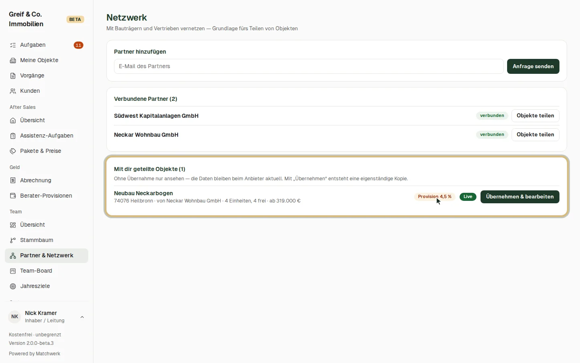Click the After Sales Übersicht house icon
580x363 pixels.
click(13, 121)
